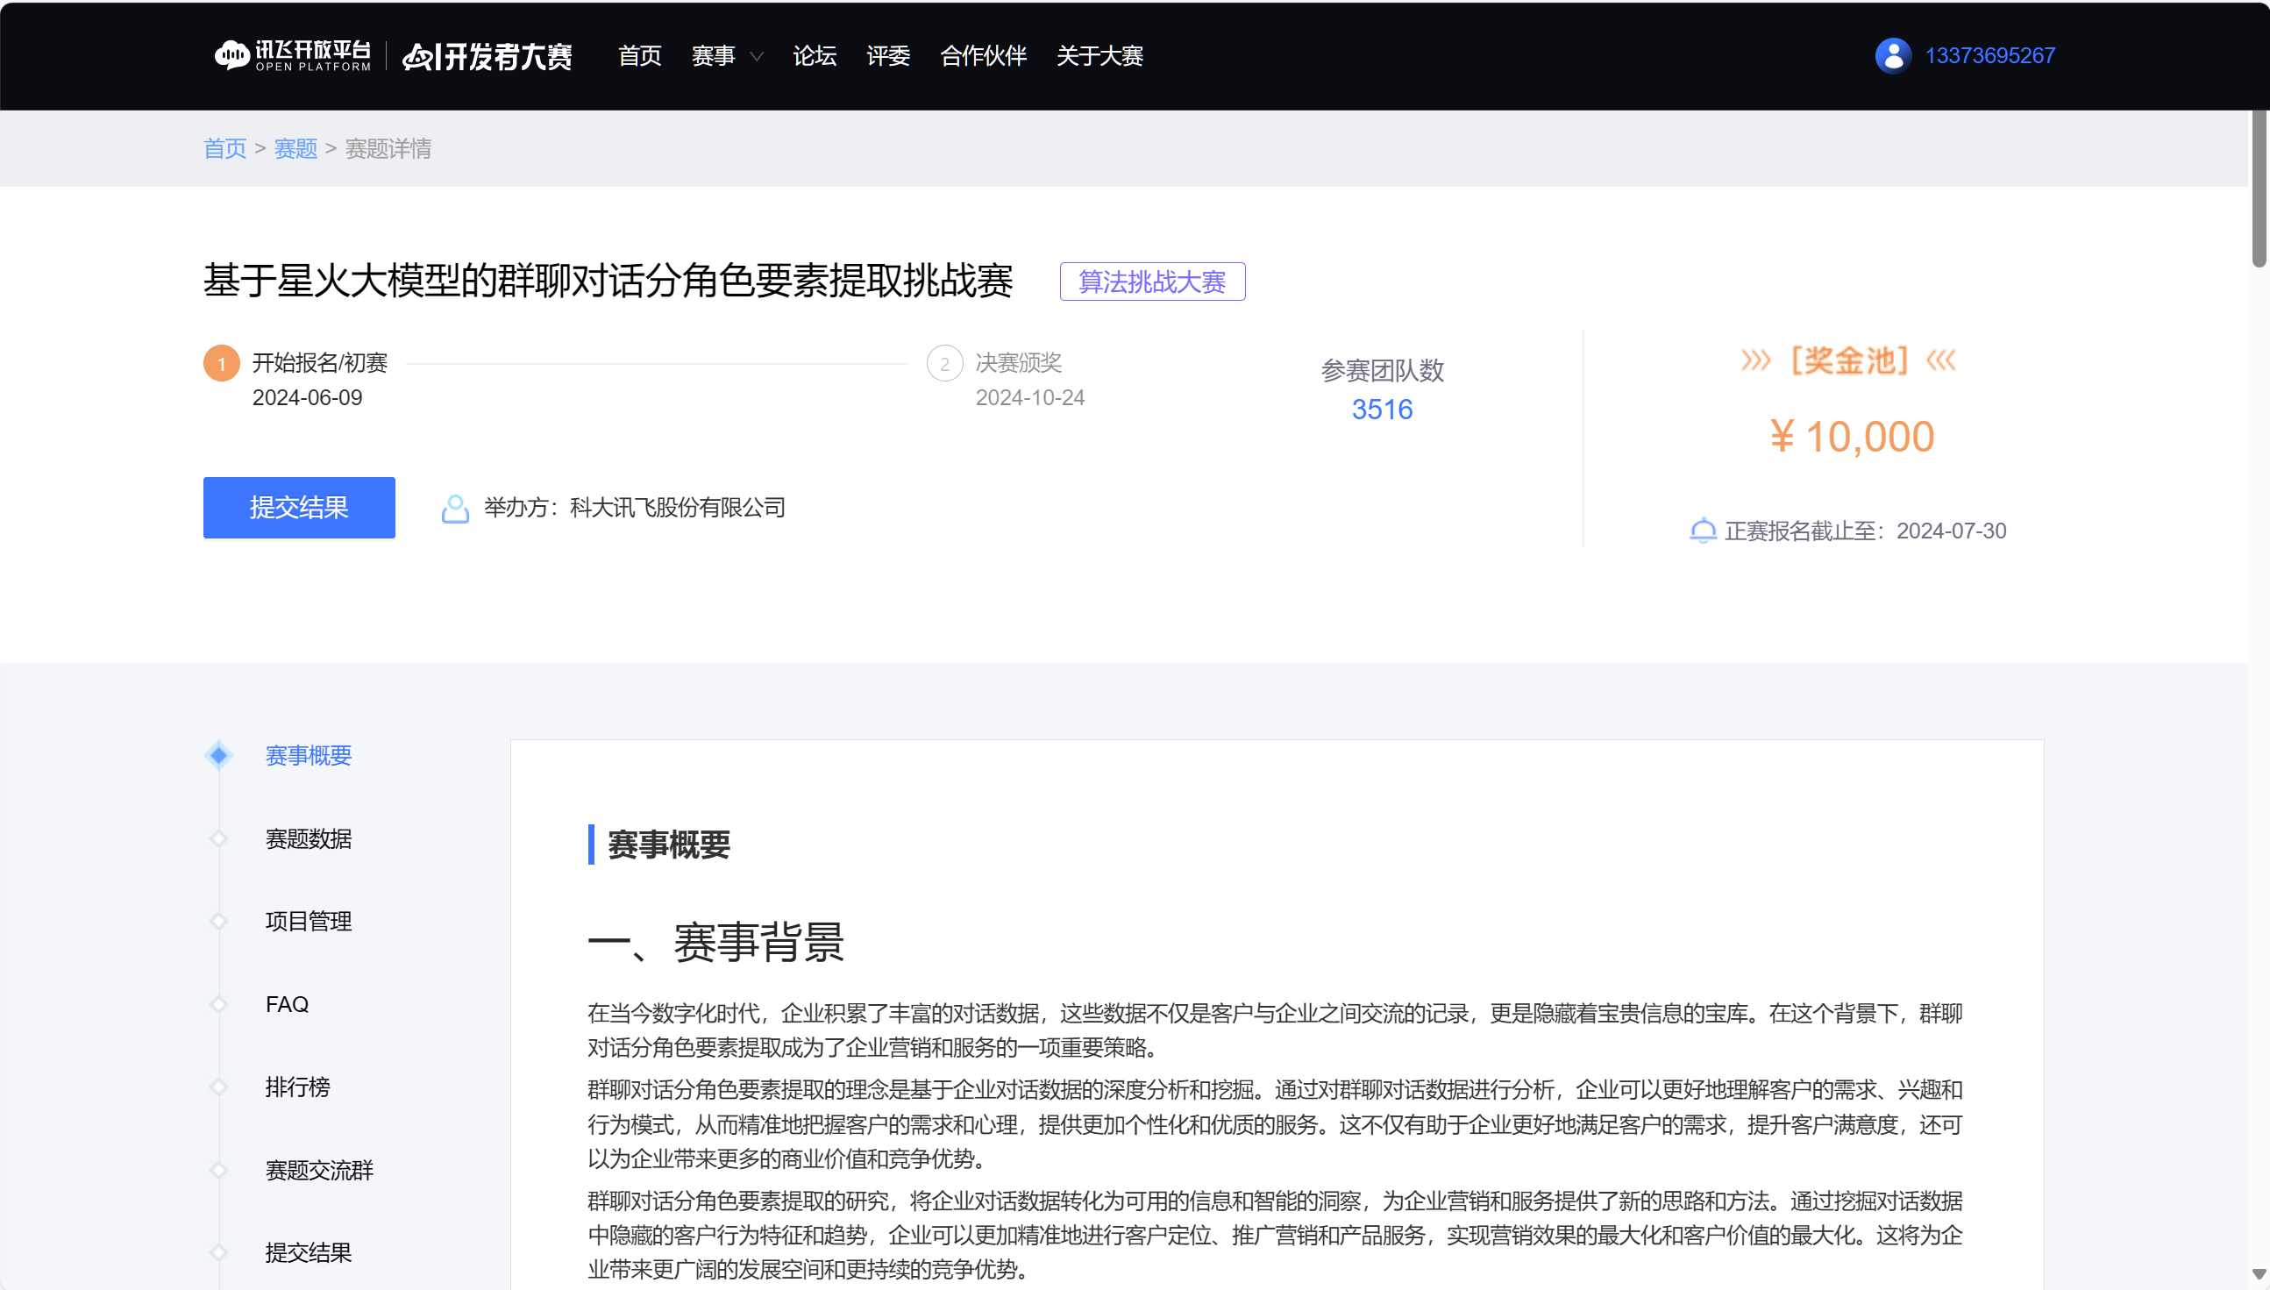
Task: Click the blue 提交结果 button
Action: (x=299, y=508)
